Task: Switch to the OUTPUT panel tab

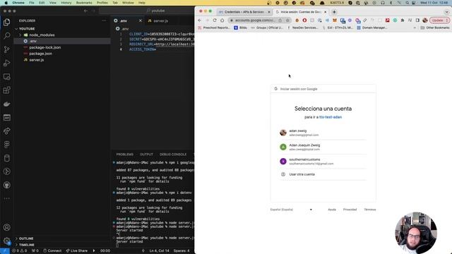Action: click(146, 155)
